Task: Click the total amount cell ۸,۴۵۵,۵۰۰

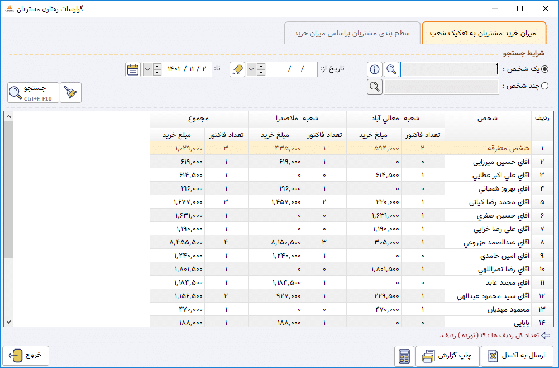Action: coord(178,242)
